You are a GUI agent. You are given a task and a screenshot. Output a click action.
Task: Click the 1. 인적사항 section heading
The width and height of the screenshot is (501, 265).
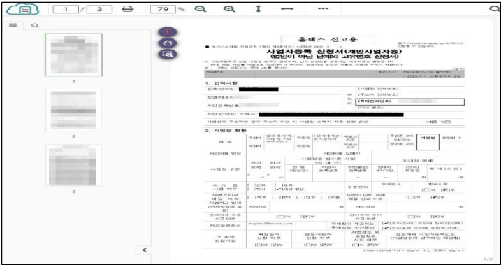221,83
